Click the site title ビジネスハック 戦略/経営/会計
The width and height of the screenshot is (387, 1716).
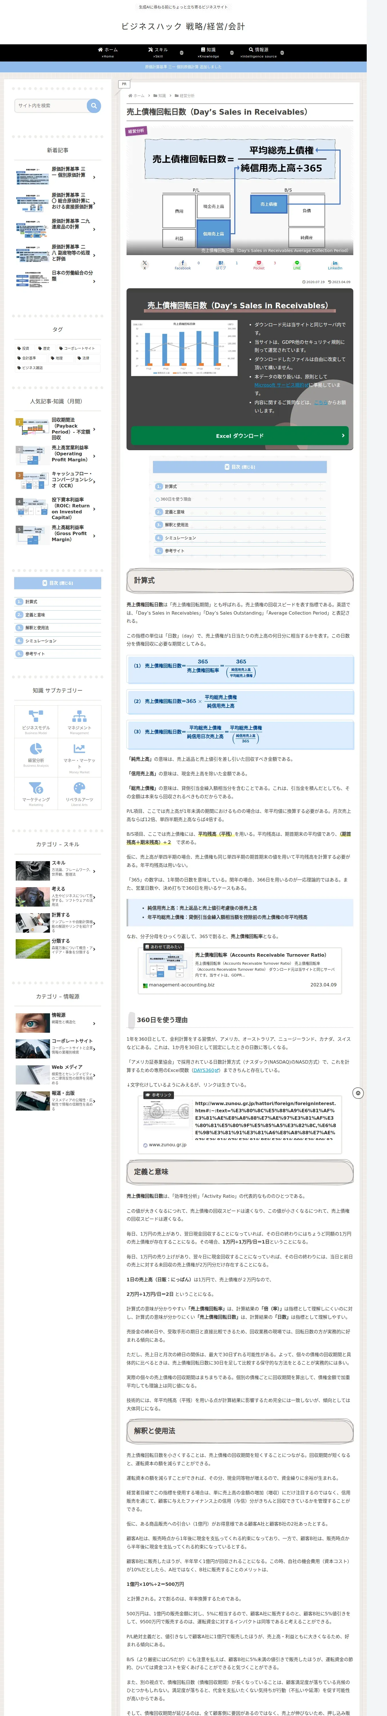[x=183, y=27]
